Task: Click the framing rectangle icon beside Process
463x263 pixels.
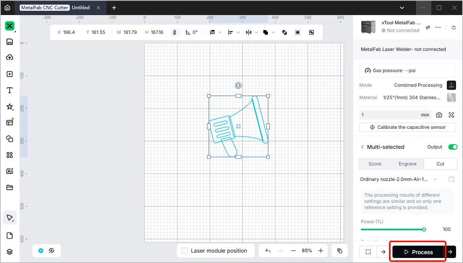Action: pos(368,252)
